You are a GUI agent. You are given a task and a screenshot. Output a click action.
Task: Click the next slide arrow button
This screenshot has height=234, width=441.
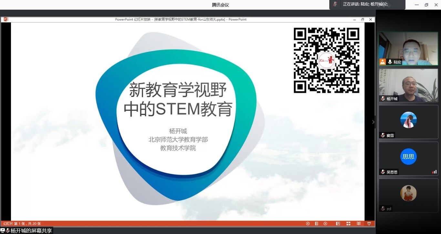(325, 224)
